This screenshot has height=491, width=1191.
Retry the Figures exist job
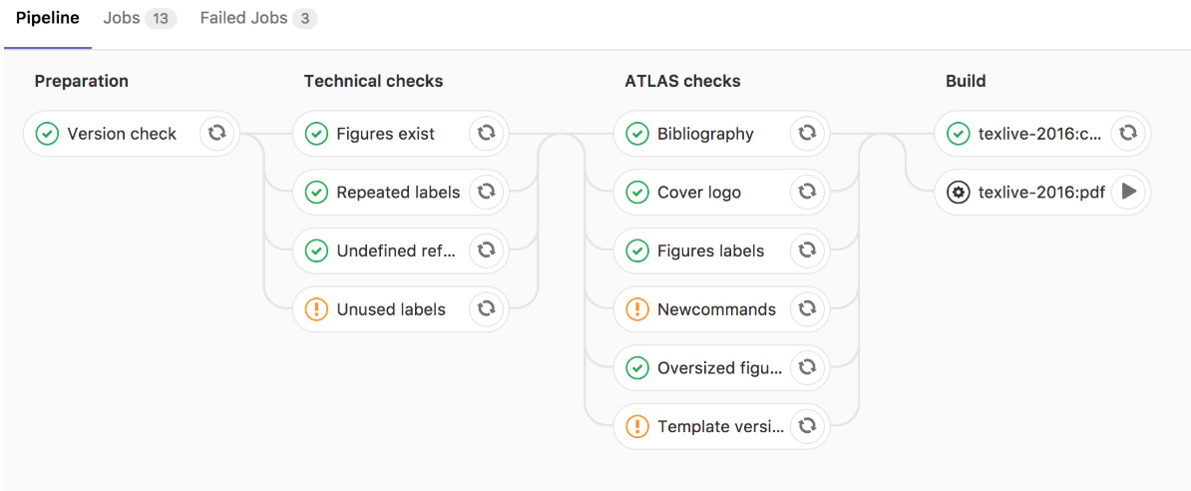(x=486, y=134)
